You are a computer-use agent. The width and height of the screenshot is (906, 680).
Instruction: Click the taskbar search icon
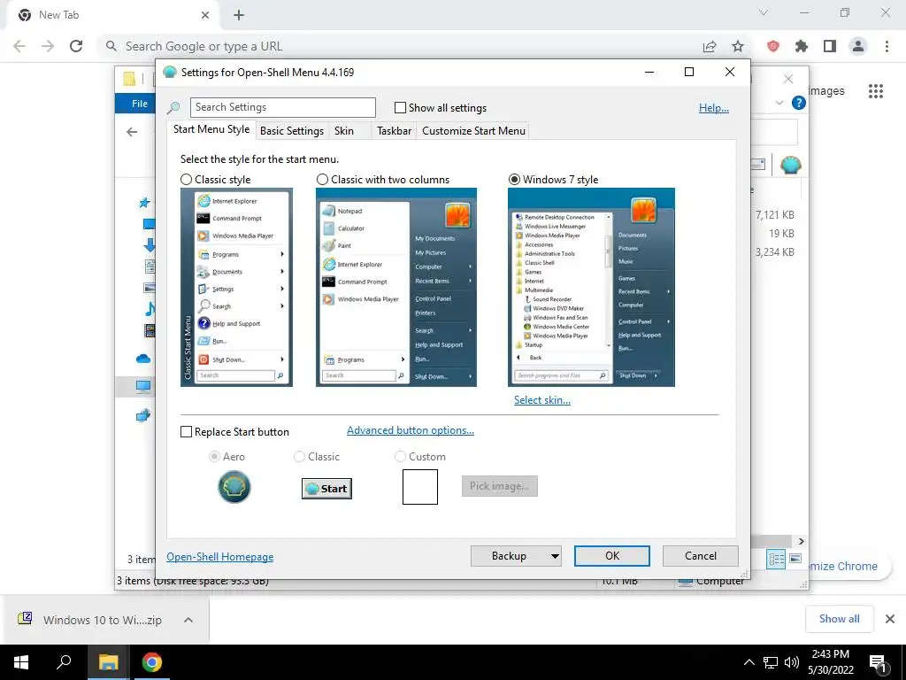tap(64, 661)
